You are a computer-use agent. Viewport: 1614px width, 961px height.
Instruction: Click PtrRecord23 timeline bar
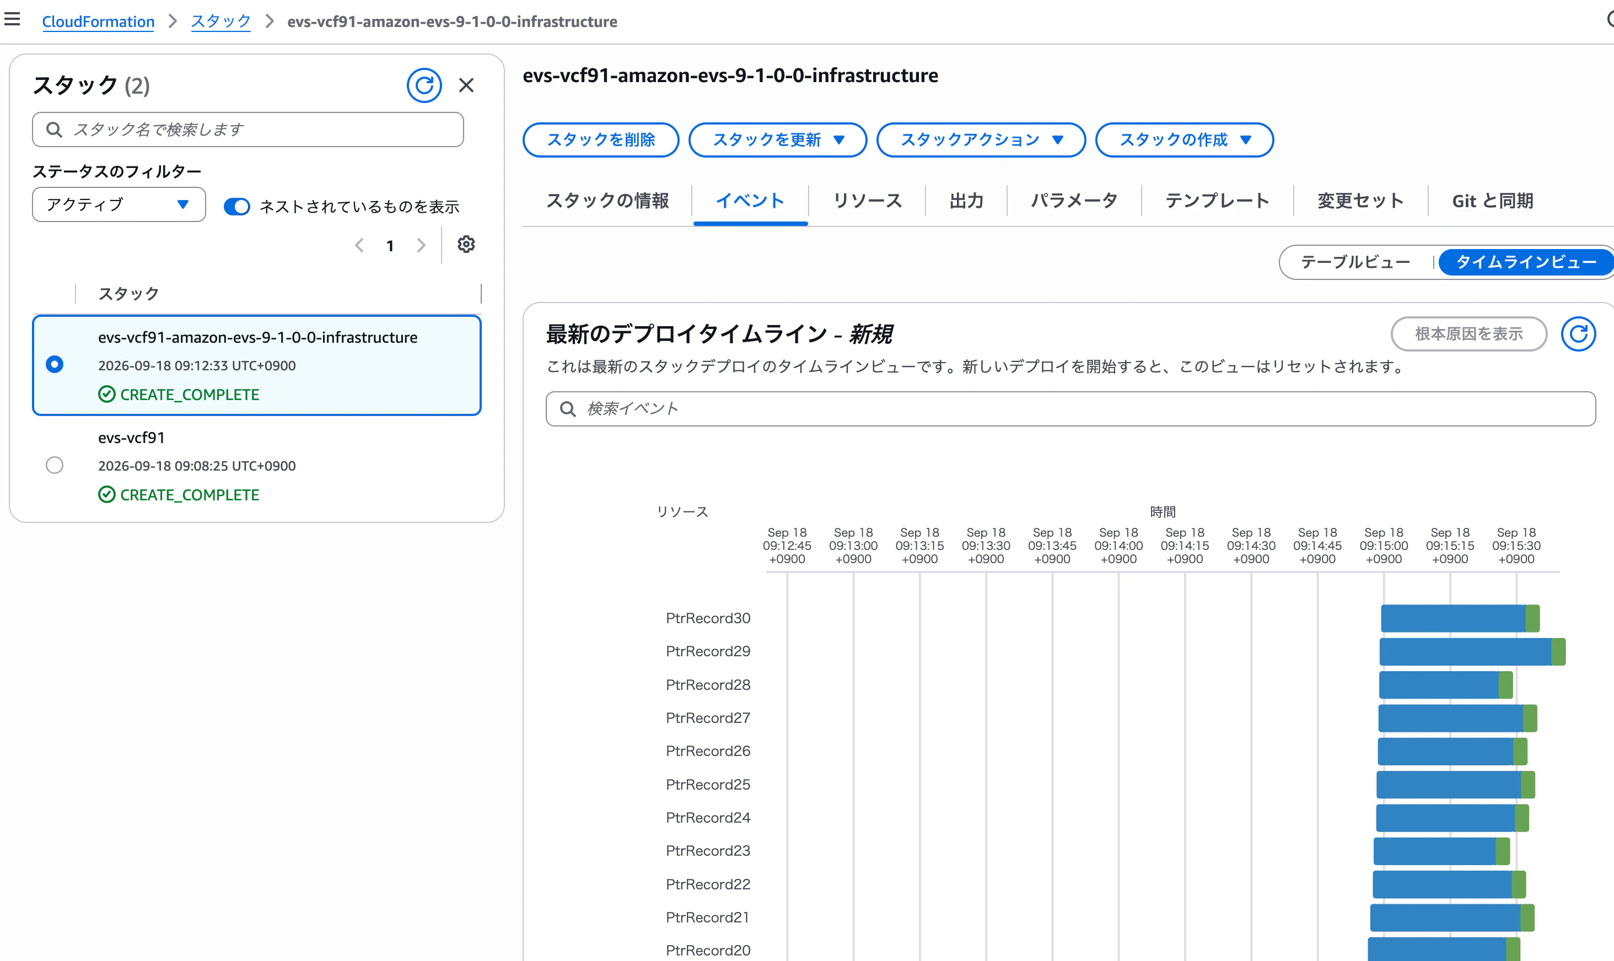click(x=1441, y=851)
